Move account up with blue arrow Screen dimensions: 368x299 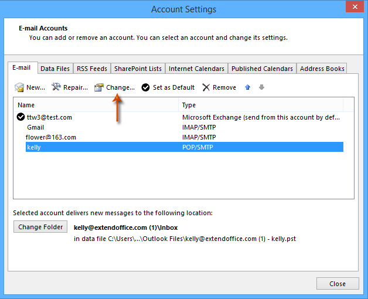tap(247, 87)
